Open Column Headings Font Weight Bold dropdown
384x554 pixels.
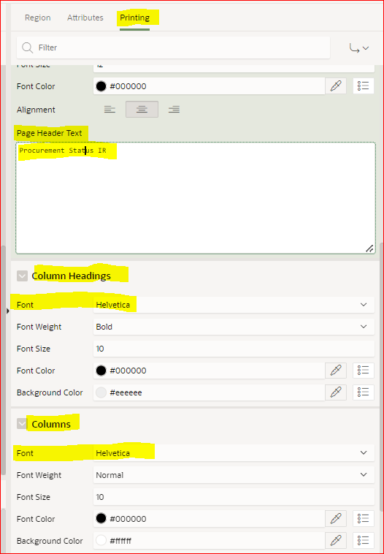tap(234, 327)
